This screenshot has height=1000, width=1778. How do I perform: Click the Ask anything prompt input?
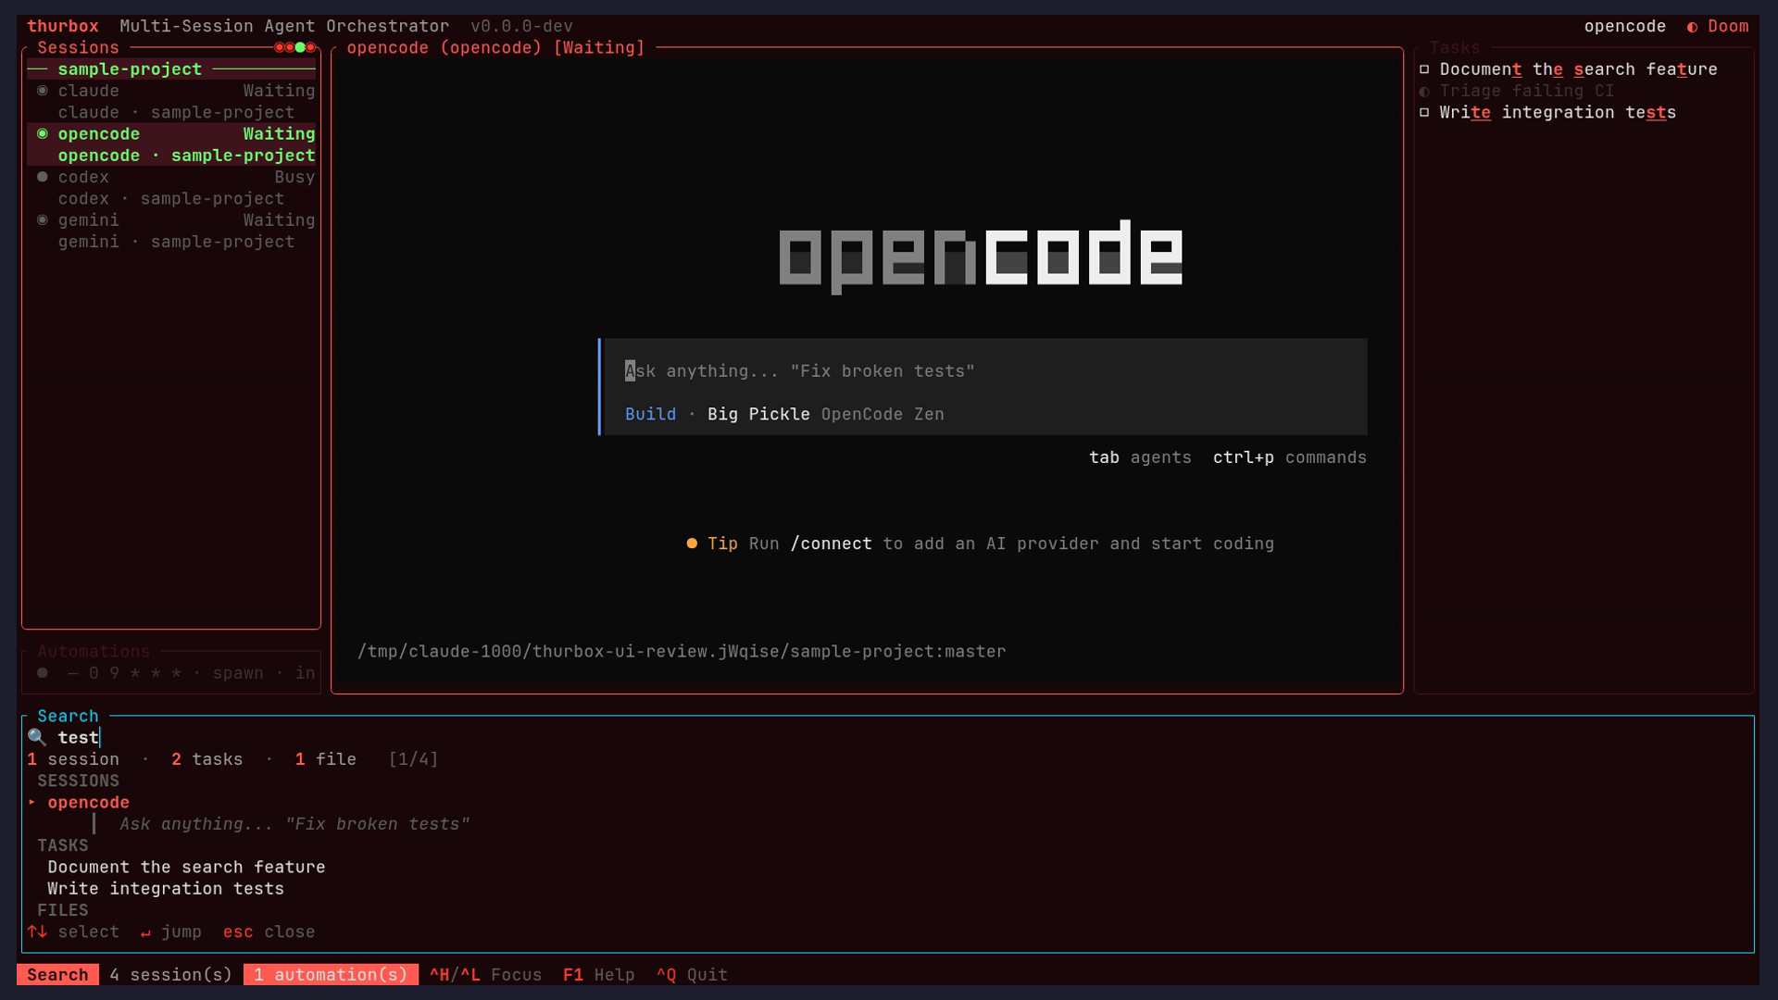coord(983,371)
